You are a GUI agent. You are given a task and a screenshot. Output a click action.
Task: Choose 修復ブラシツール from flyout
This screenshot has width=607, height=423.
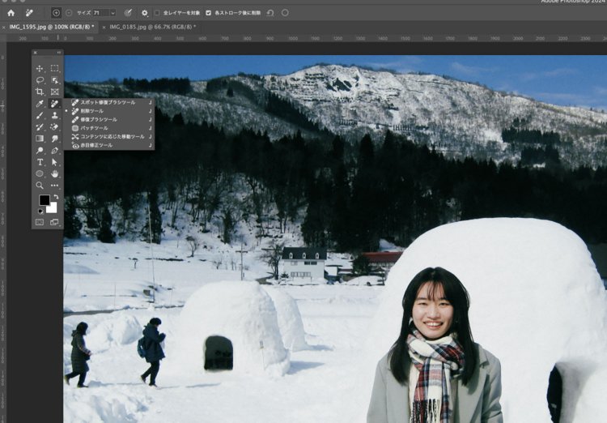(x=109, y=119)
